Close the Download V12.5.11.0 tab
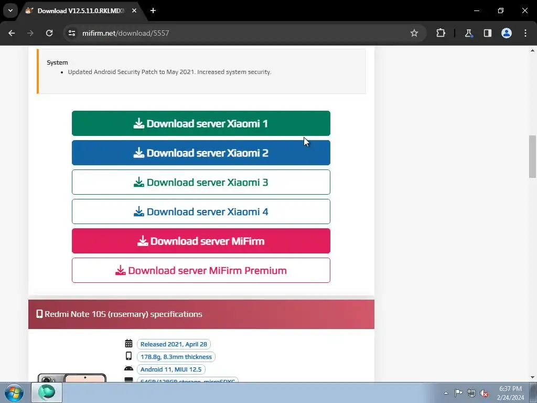The height and width of the screenshot is (403, 537). (134, 10)
